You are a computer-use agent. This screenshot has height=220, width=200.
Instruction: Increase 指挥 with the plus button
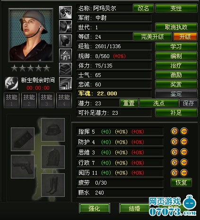[174, 131]
